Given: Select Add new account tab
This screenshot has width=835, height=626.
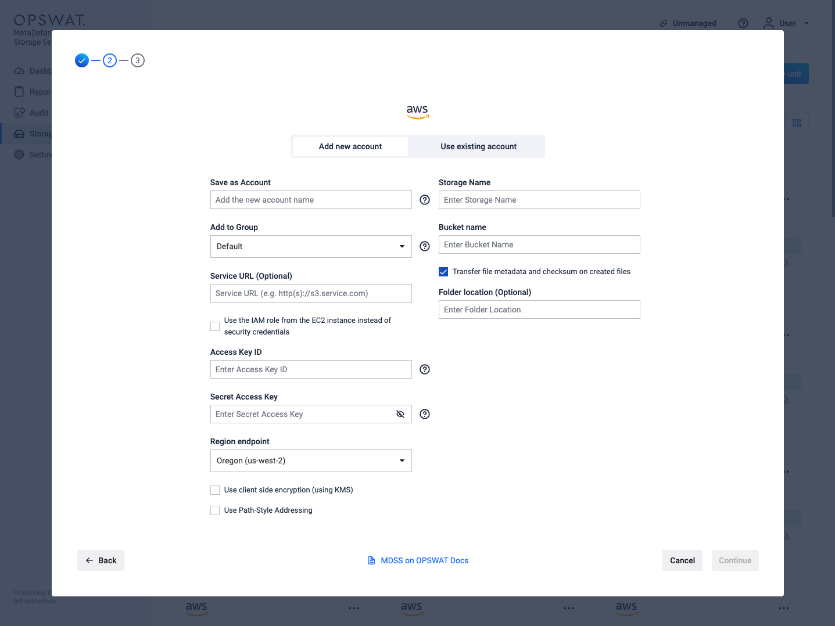Looking at the screenshot, I should tap(350, 146).
